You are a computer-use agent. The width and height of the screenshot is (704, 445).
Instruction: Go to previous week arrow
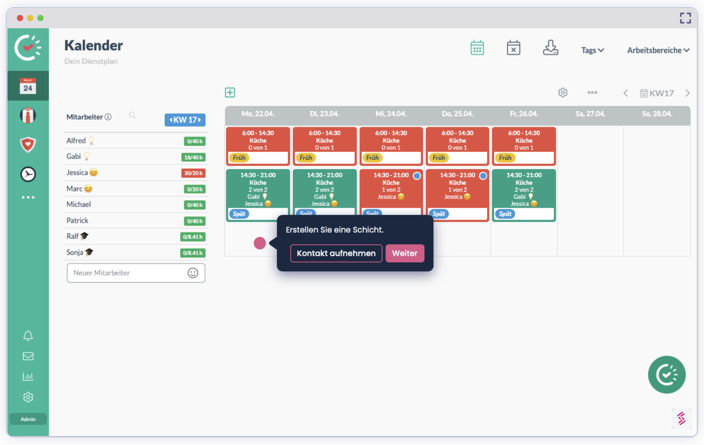coord(626,93)
